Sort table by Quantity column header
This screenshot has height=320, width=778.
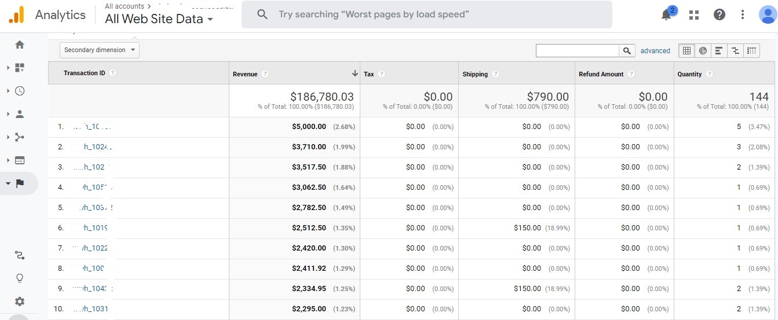[x=689, y=74]
